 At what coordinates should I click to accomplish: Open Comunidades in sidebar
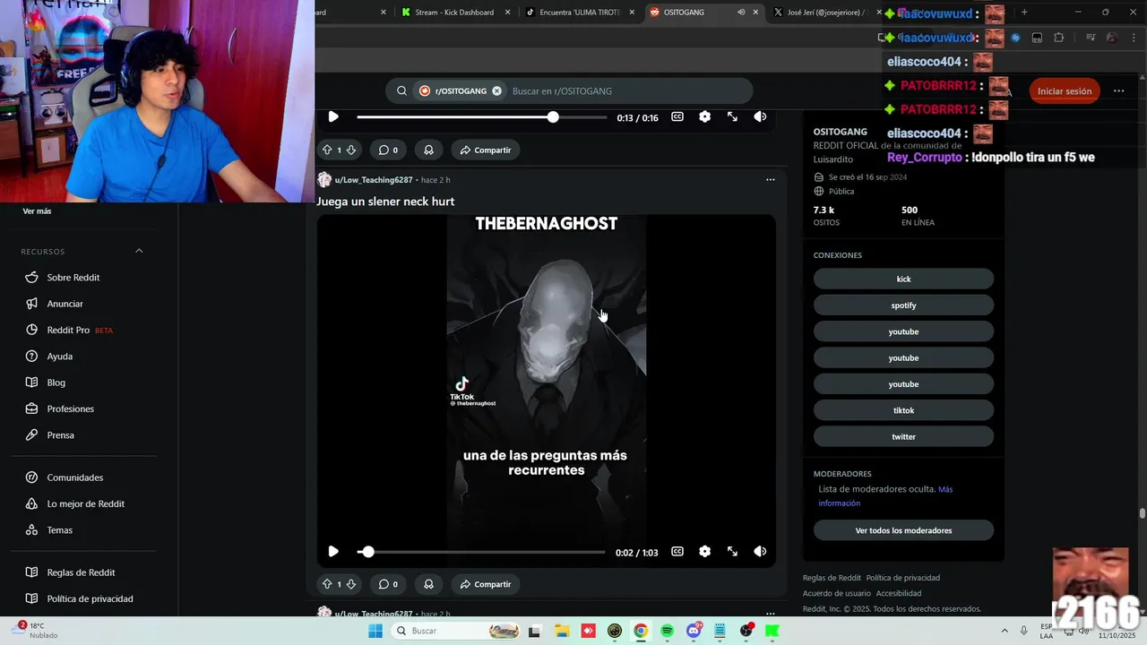pyautogui.click(x=75, y=477)
